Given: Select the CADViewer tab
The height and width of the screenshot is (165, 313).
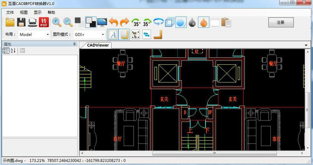Looking at the screenshot, I should [98, 45].
